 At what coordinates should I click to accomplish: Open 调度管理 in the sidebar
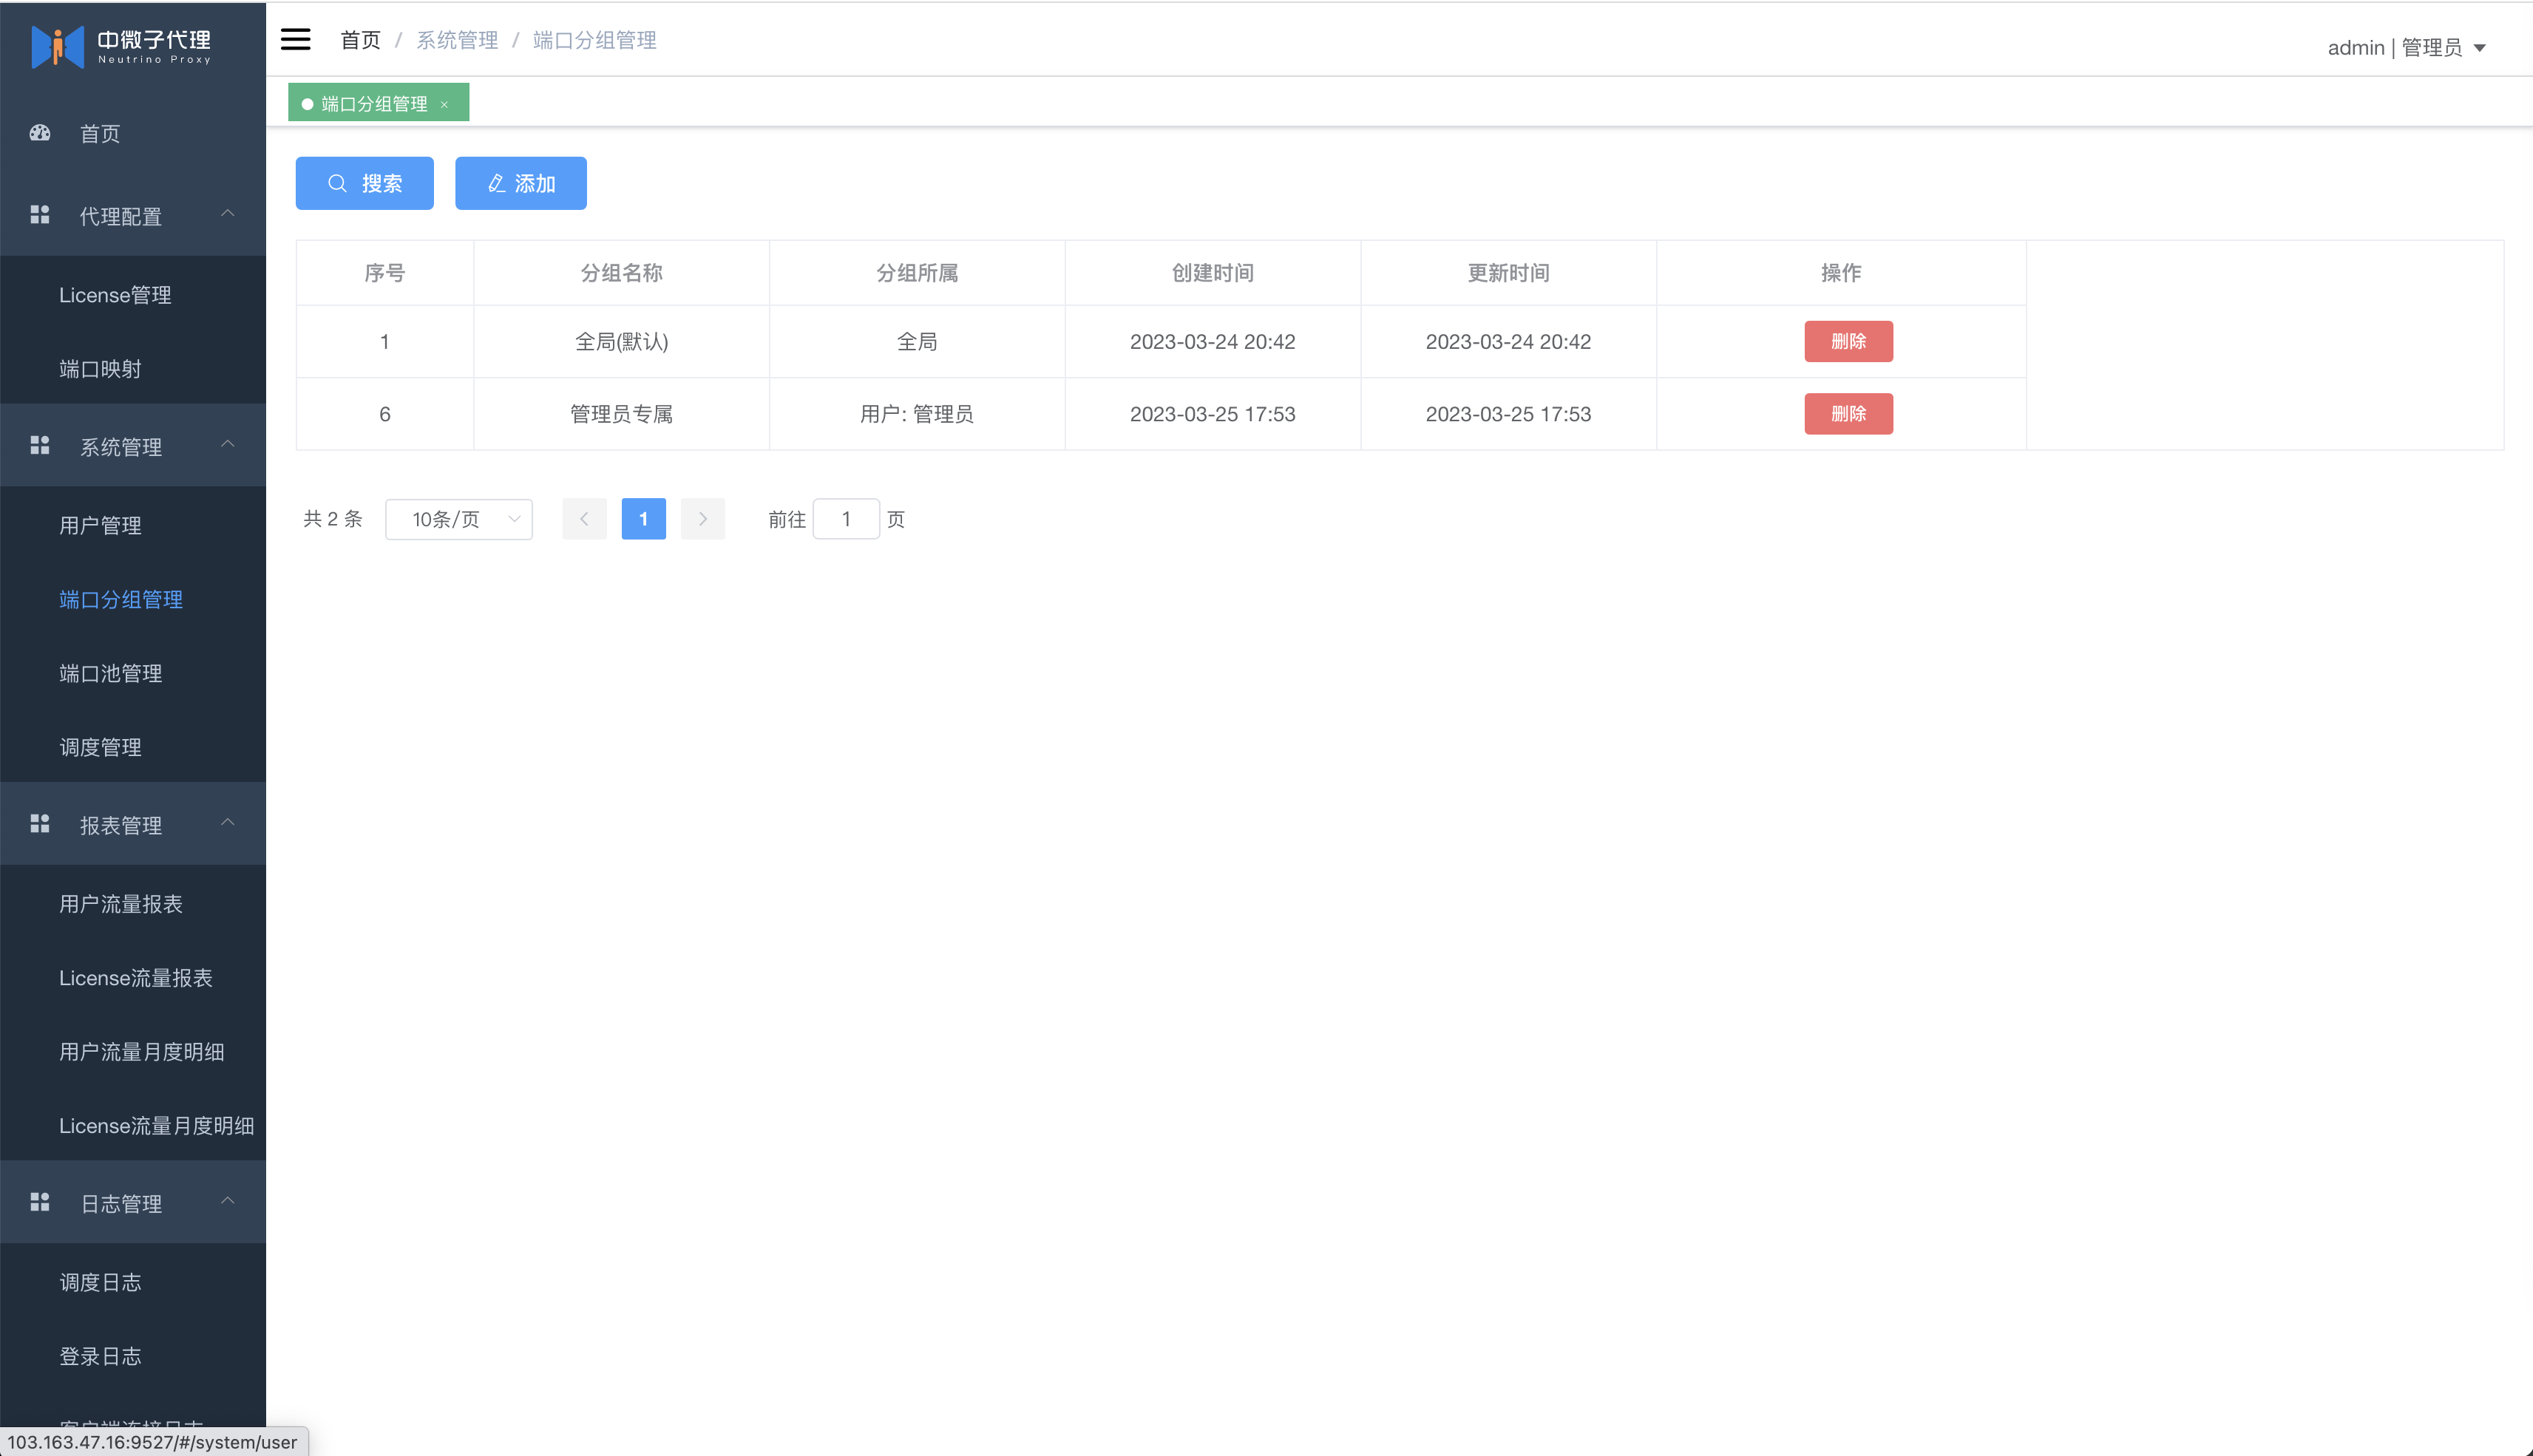click(x=133, y=747)
